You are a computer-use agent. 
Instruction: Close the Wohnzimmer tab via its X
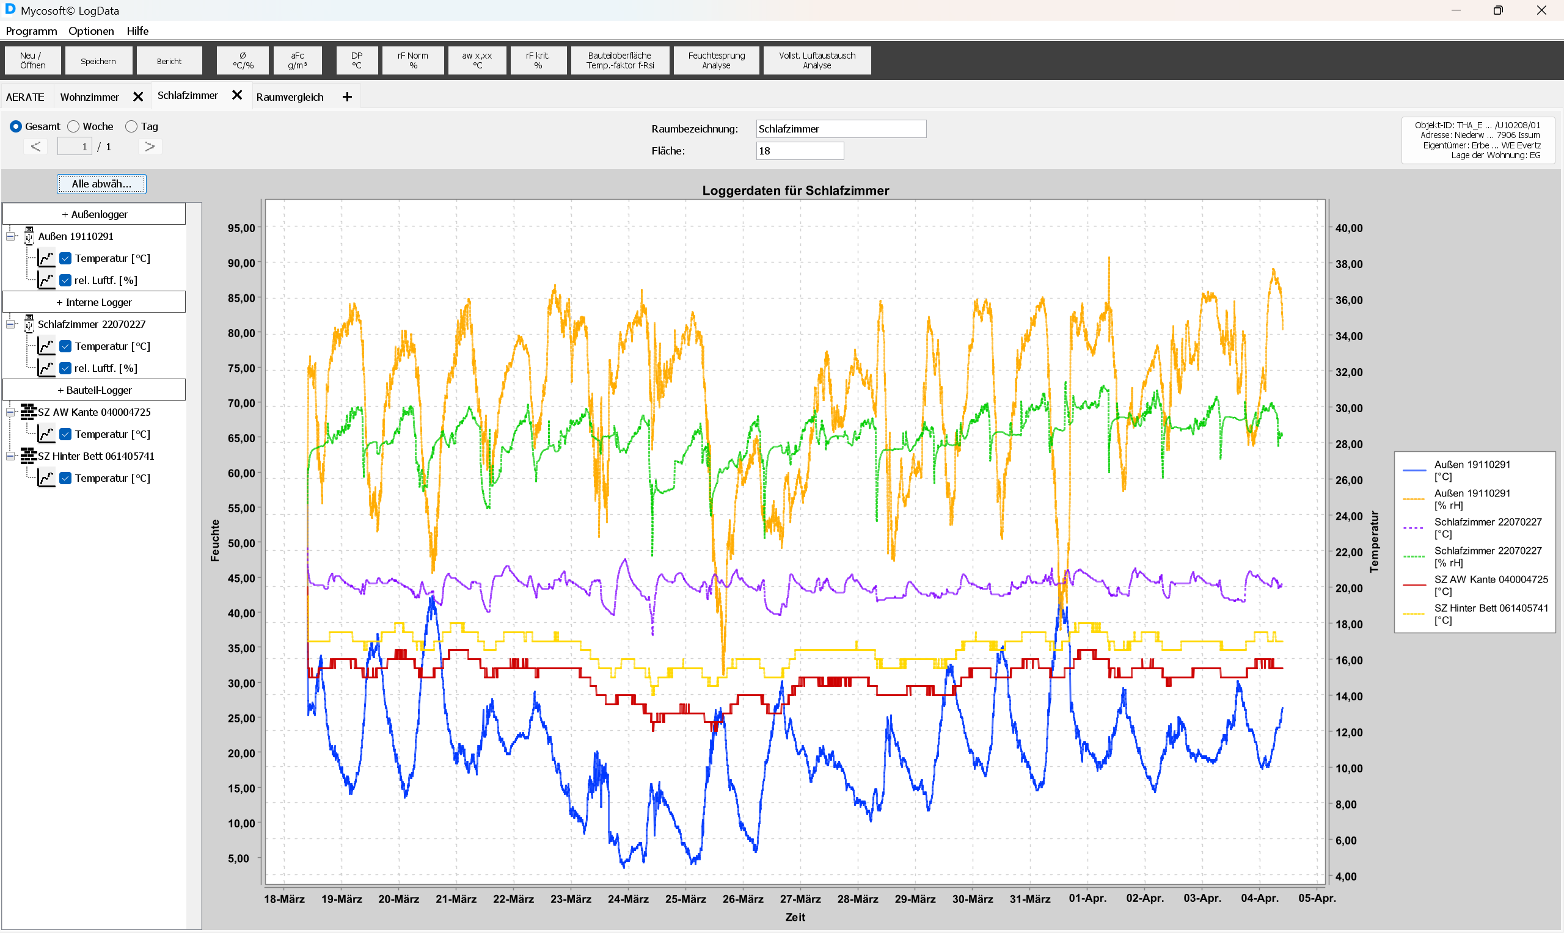coord(138,97)
